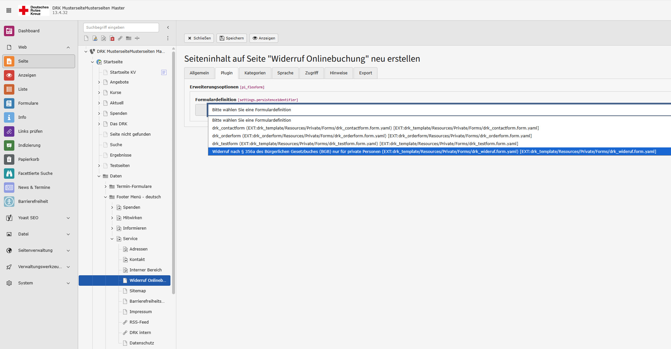Open the News & Termine module

(39, 188)
